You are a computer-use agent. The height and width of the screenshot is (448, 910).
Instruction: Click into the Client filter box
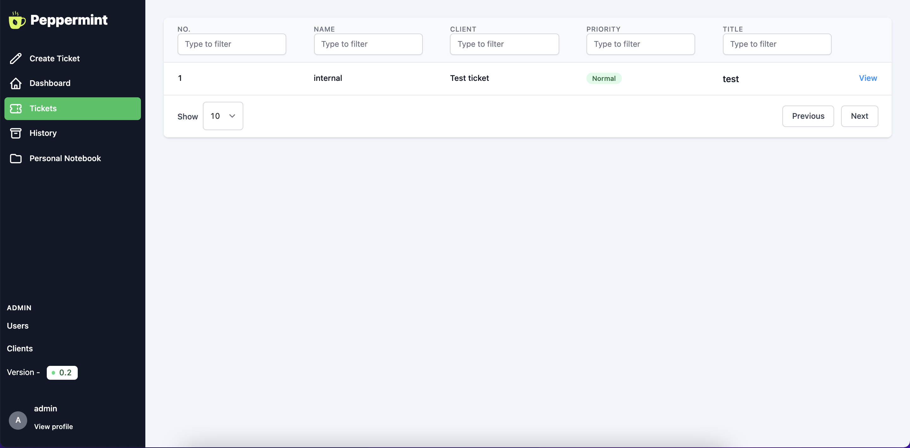[504, 44]
